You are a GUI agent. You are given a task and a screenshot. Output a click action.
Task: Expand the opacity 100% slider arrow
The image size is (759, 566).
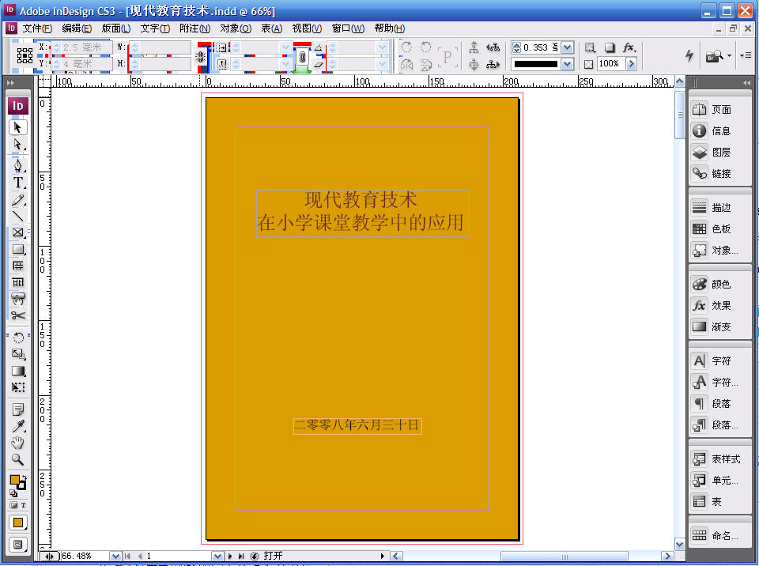631,64
